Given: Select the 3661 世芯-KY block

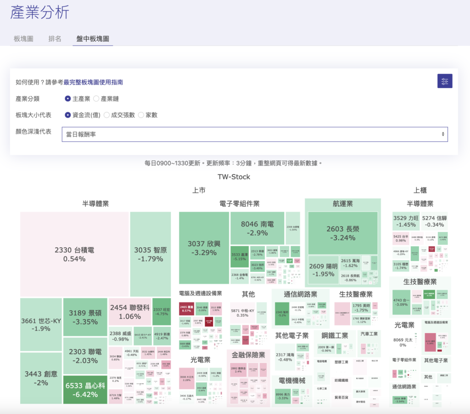Looking at the screenshot, I should tap(41, 324).
